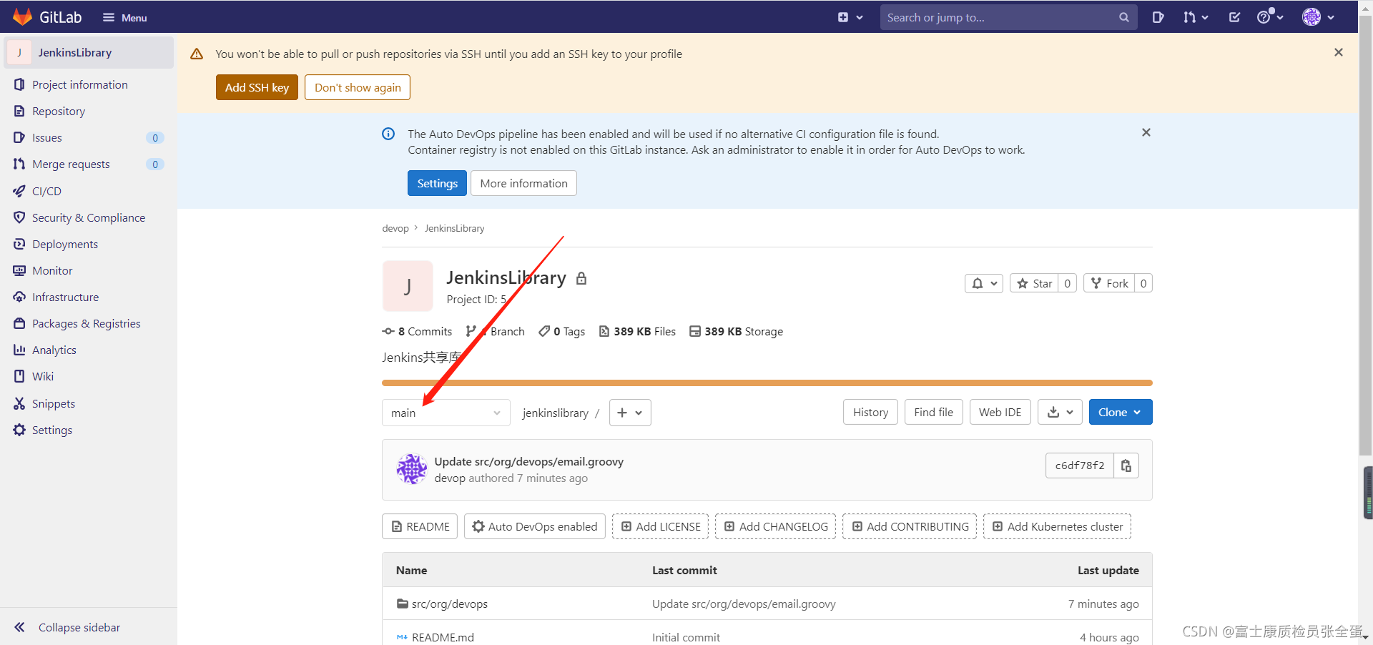Click the Infrastructure cloud icon in sidebar
The height and width of the screenshot is (645, 1373).
(x=19, y=297)
